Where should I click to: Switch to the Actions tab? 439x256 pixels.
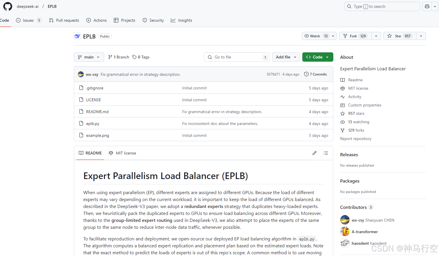(x=96, y=20)
